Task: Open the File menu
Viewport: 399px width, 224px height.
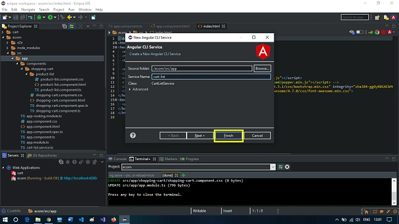Action: (x=5, y=9)
